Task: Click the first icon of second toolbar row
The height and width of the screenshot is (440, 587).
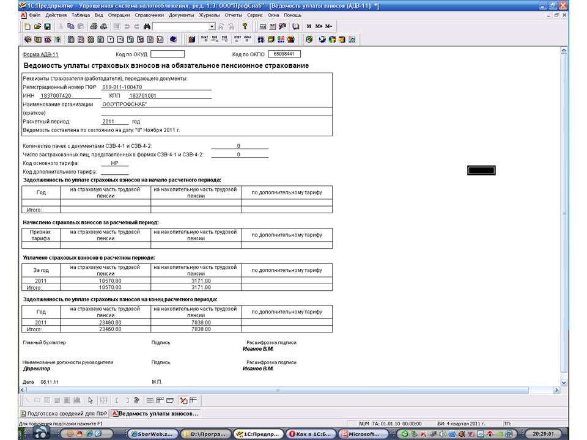Action: pyautogui.click(x=28, y=39)
